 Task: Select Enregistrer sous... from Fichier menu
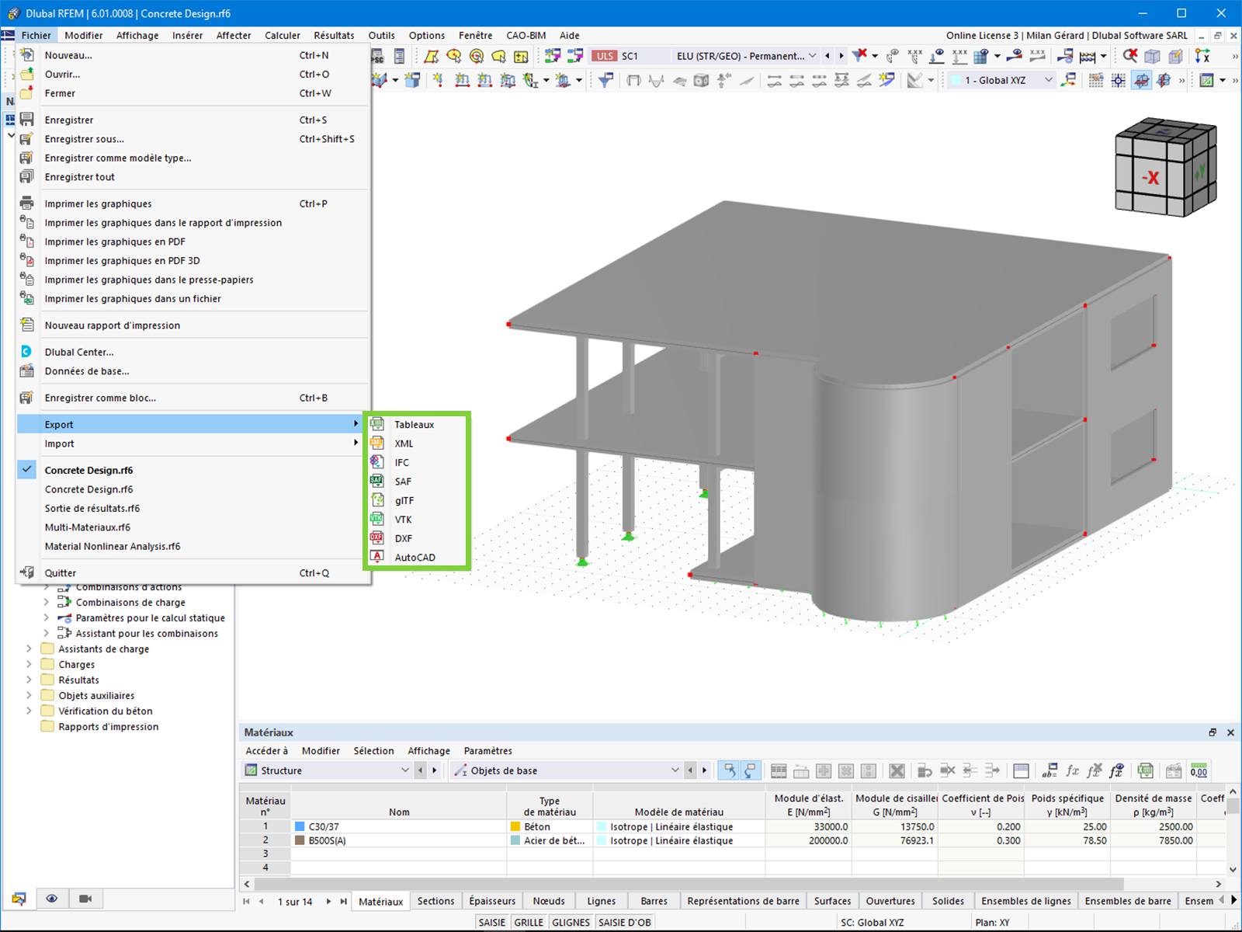193,139
